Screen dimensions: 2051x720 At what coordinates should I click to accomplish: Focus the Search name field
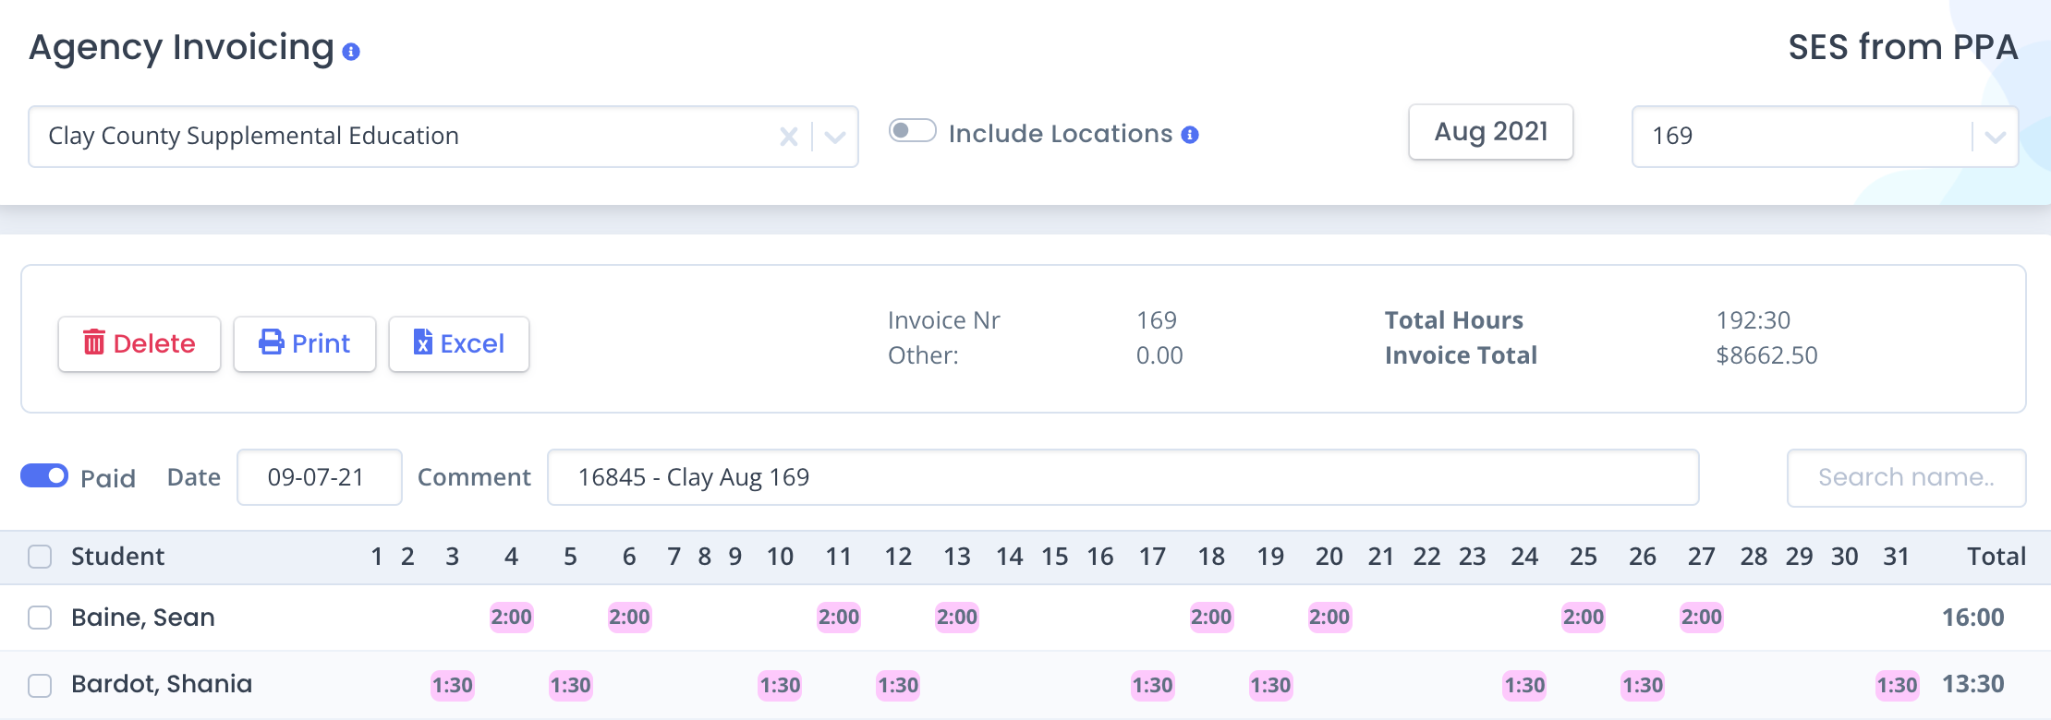(1907, 478)
